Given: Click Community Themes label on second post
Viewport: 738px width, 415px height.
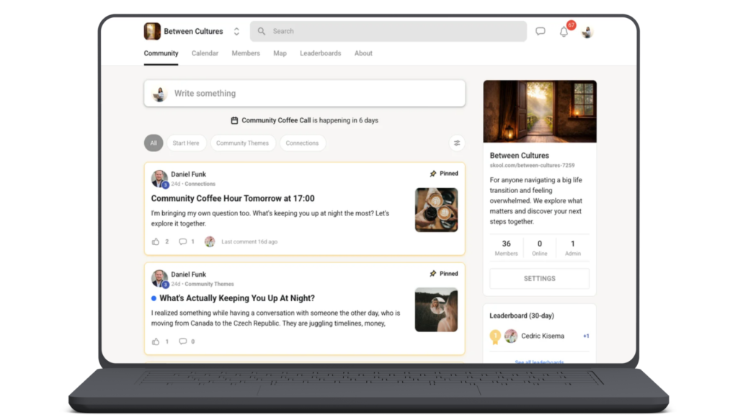Looking at the screenshot, I should coord(209,284).
